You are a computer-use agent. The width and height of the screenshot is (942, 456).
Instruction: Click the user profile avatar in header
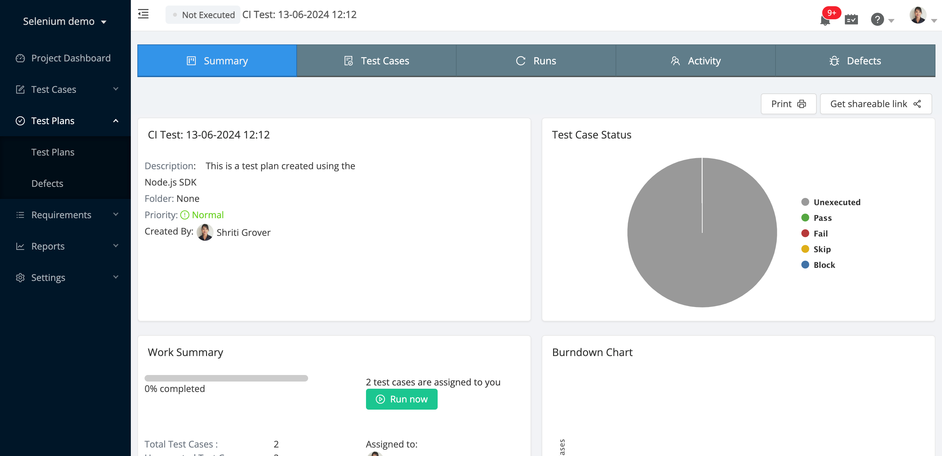point(917,16)
